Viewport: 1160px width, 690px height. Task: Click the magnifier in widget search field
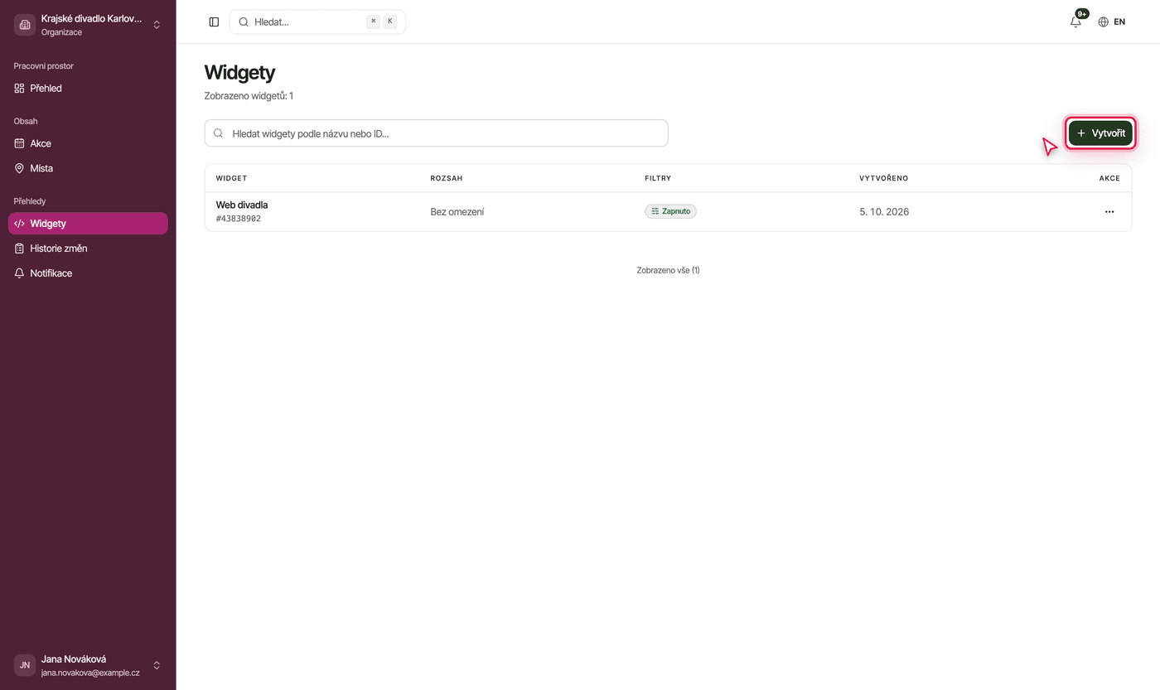click(219, 133)
